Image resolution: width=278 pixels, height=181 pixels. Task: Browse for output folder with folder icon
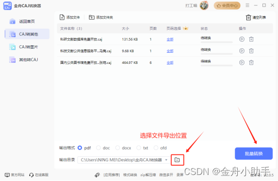(x=177, y=160)
